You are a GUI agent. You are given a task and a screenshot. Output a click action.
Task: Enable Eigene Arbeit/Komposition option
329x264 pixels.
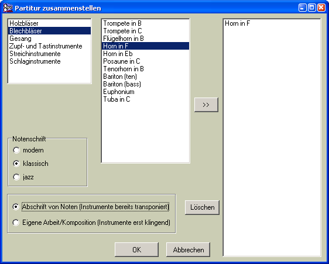pyautogui.click(x=16, y=223)
